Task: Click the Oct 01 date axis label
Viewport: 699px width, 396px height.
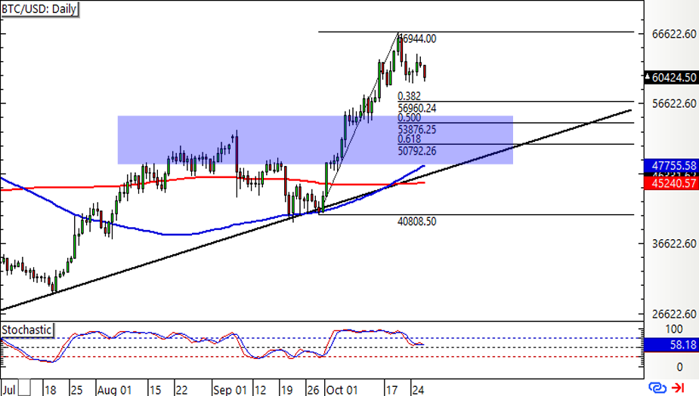Action: tap(342, 390)
